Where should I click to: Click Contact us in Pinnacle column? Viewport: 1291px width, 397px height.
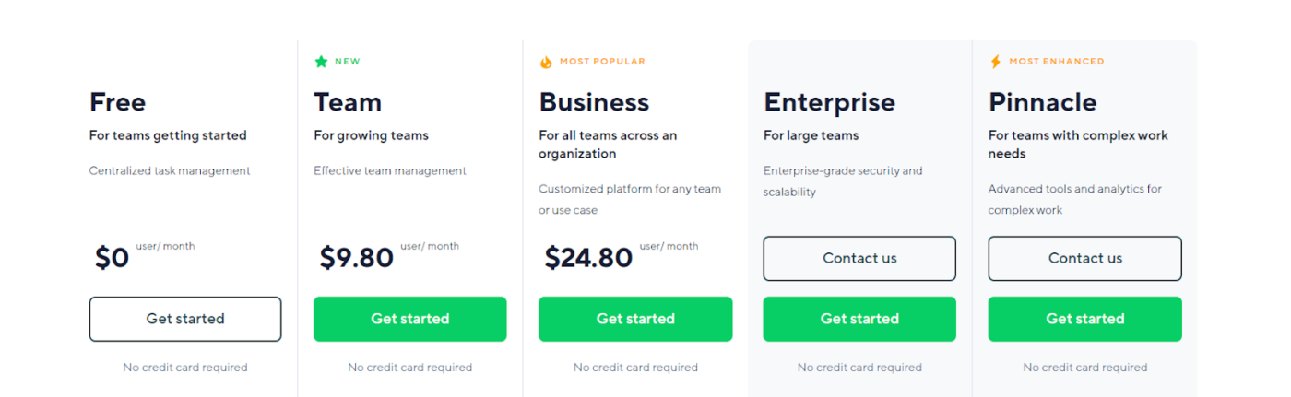(1085, 259)
